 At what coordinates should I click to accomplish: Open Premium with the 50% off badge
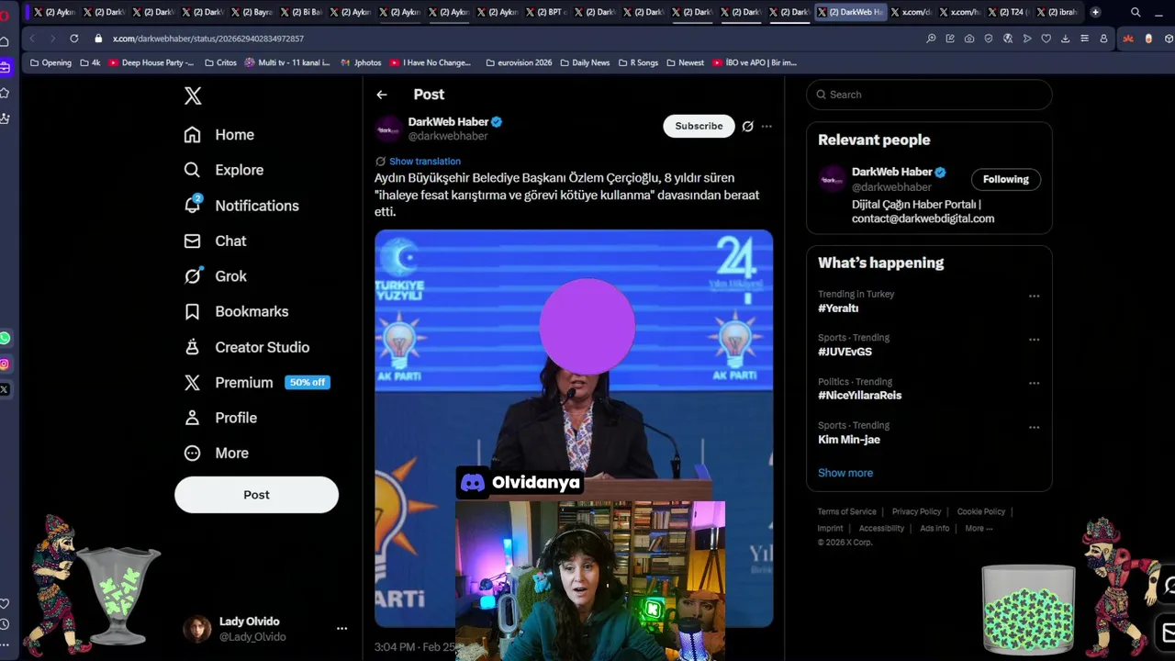(256, 383)
